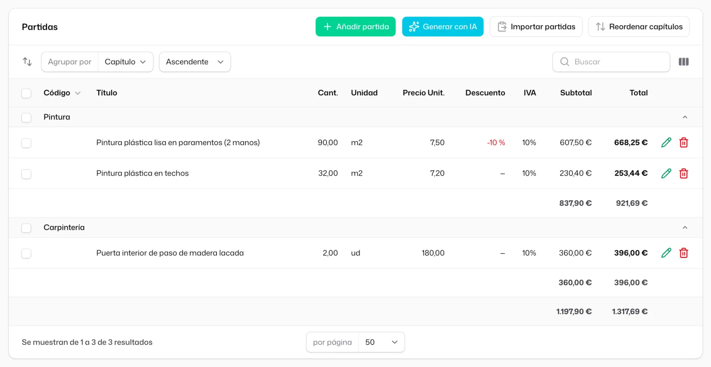Check the Puerta interior de paso row
The width and height of the screenshot is (711, 367).
(26, 253)
